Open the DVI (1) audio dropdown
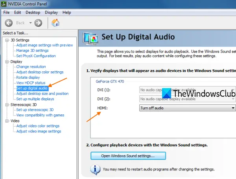 click(187, 90)
